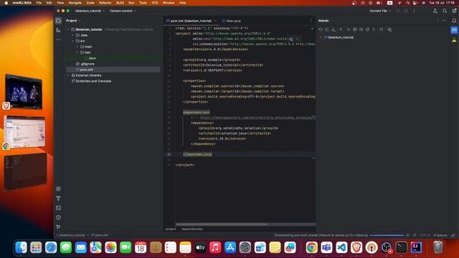Open Visual Studio Code from the Dock
459x258 pixels.
pyautogui.click(x=341, y=247)
